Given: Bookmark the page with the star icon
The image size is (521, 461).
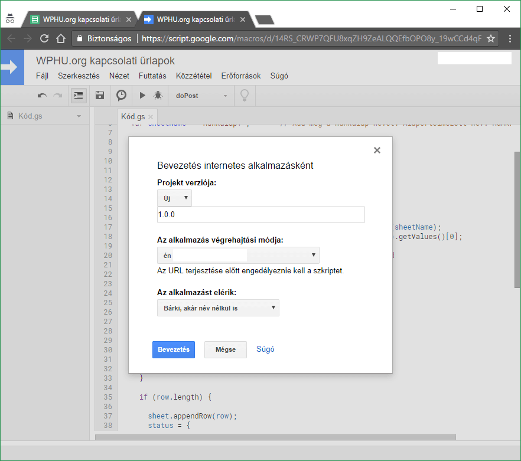Looking at the screenshot, I should (490, 38).
